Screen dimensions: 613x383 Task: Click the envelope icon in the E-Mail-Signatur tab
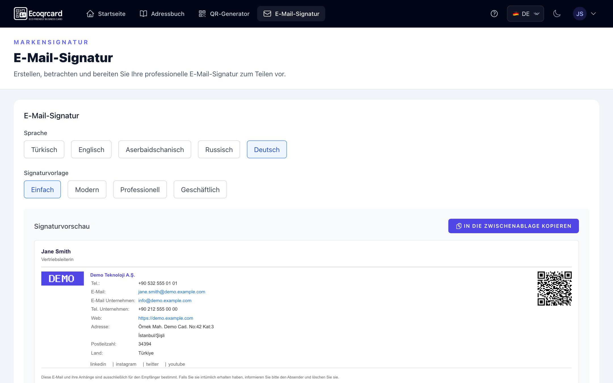click(x=267, y=14)
